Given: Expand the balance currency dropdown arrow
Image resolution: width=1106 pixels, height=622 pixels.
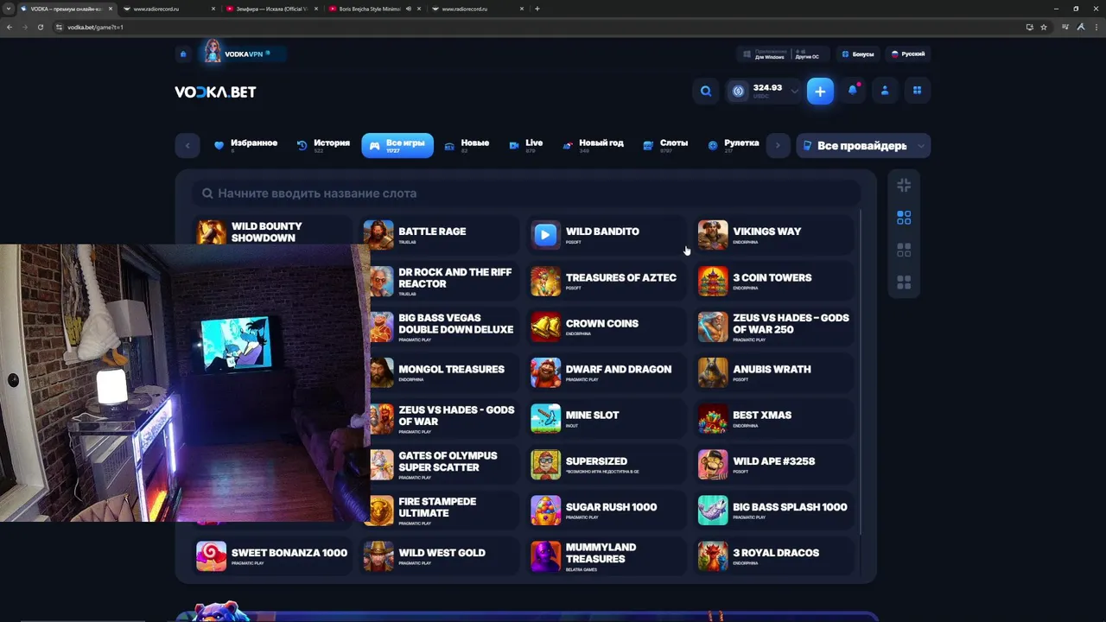Looking at the screenshot, I should pos(795,91).
